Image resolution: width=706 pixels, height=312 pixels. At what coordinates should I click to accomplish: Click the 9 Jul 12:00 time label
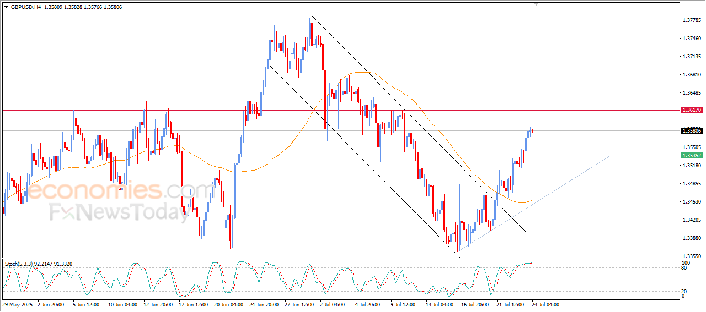pos(404,304)
